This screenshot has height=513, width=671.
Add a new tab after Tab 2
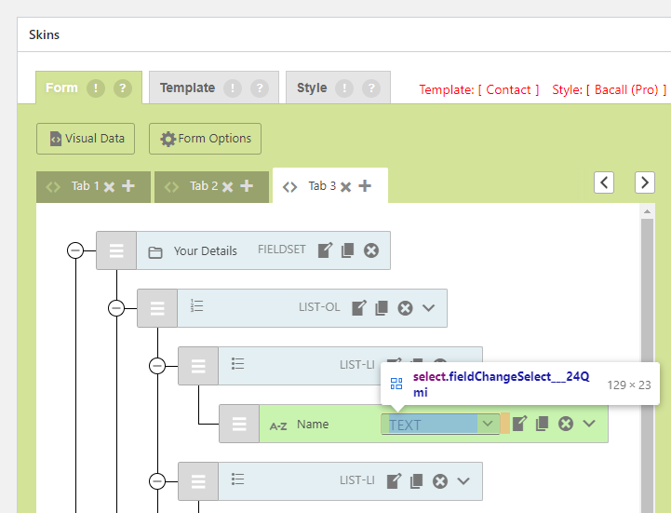tap(247, 186)
